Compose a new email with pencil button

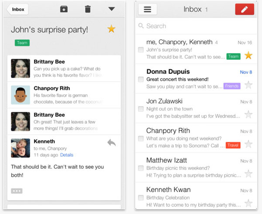pyautogui.click(x=244, y=10)
